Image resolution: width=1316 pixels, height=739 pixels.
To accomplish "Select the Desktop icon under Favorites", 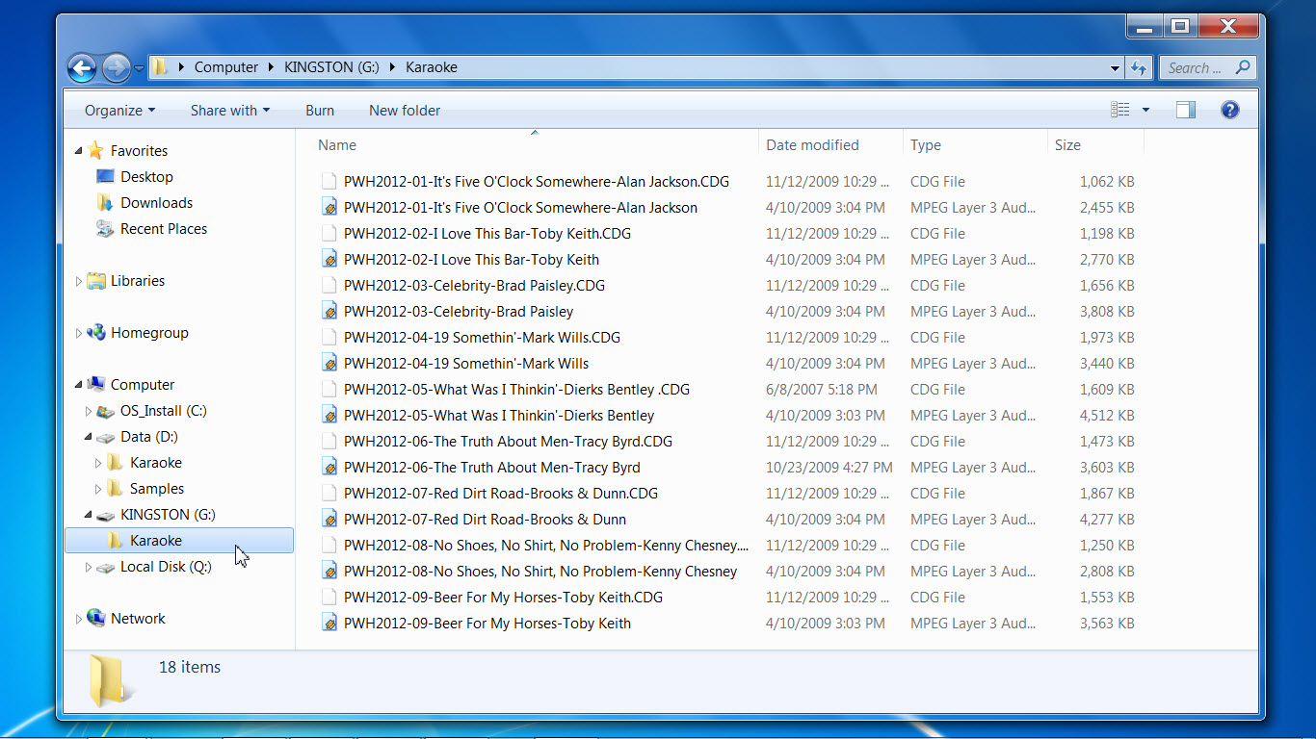I will 105,177.
